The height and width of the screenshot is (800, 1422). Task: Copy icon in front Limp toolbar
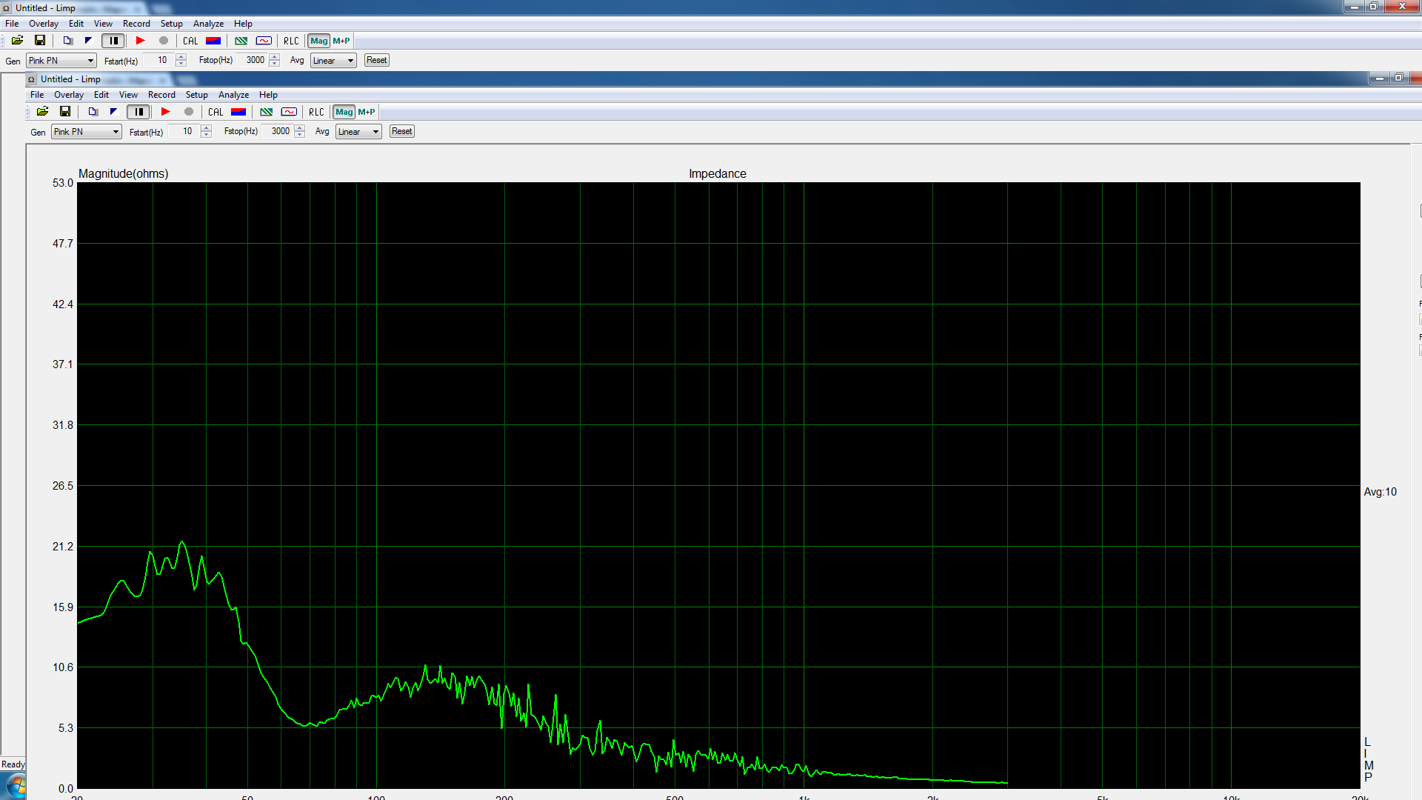(93, 112)
